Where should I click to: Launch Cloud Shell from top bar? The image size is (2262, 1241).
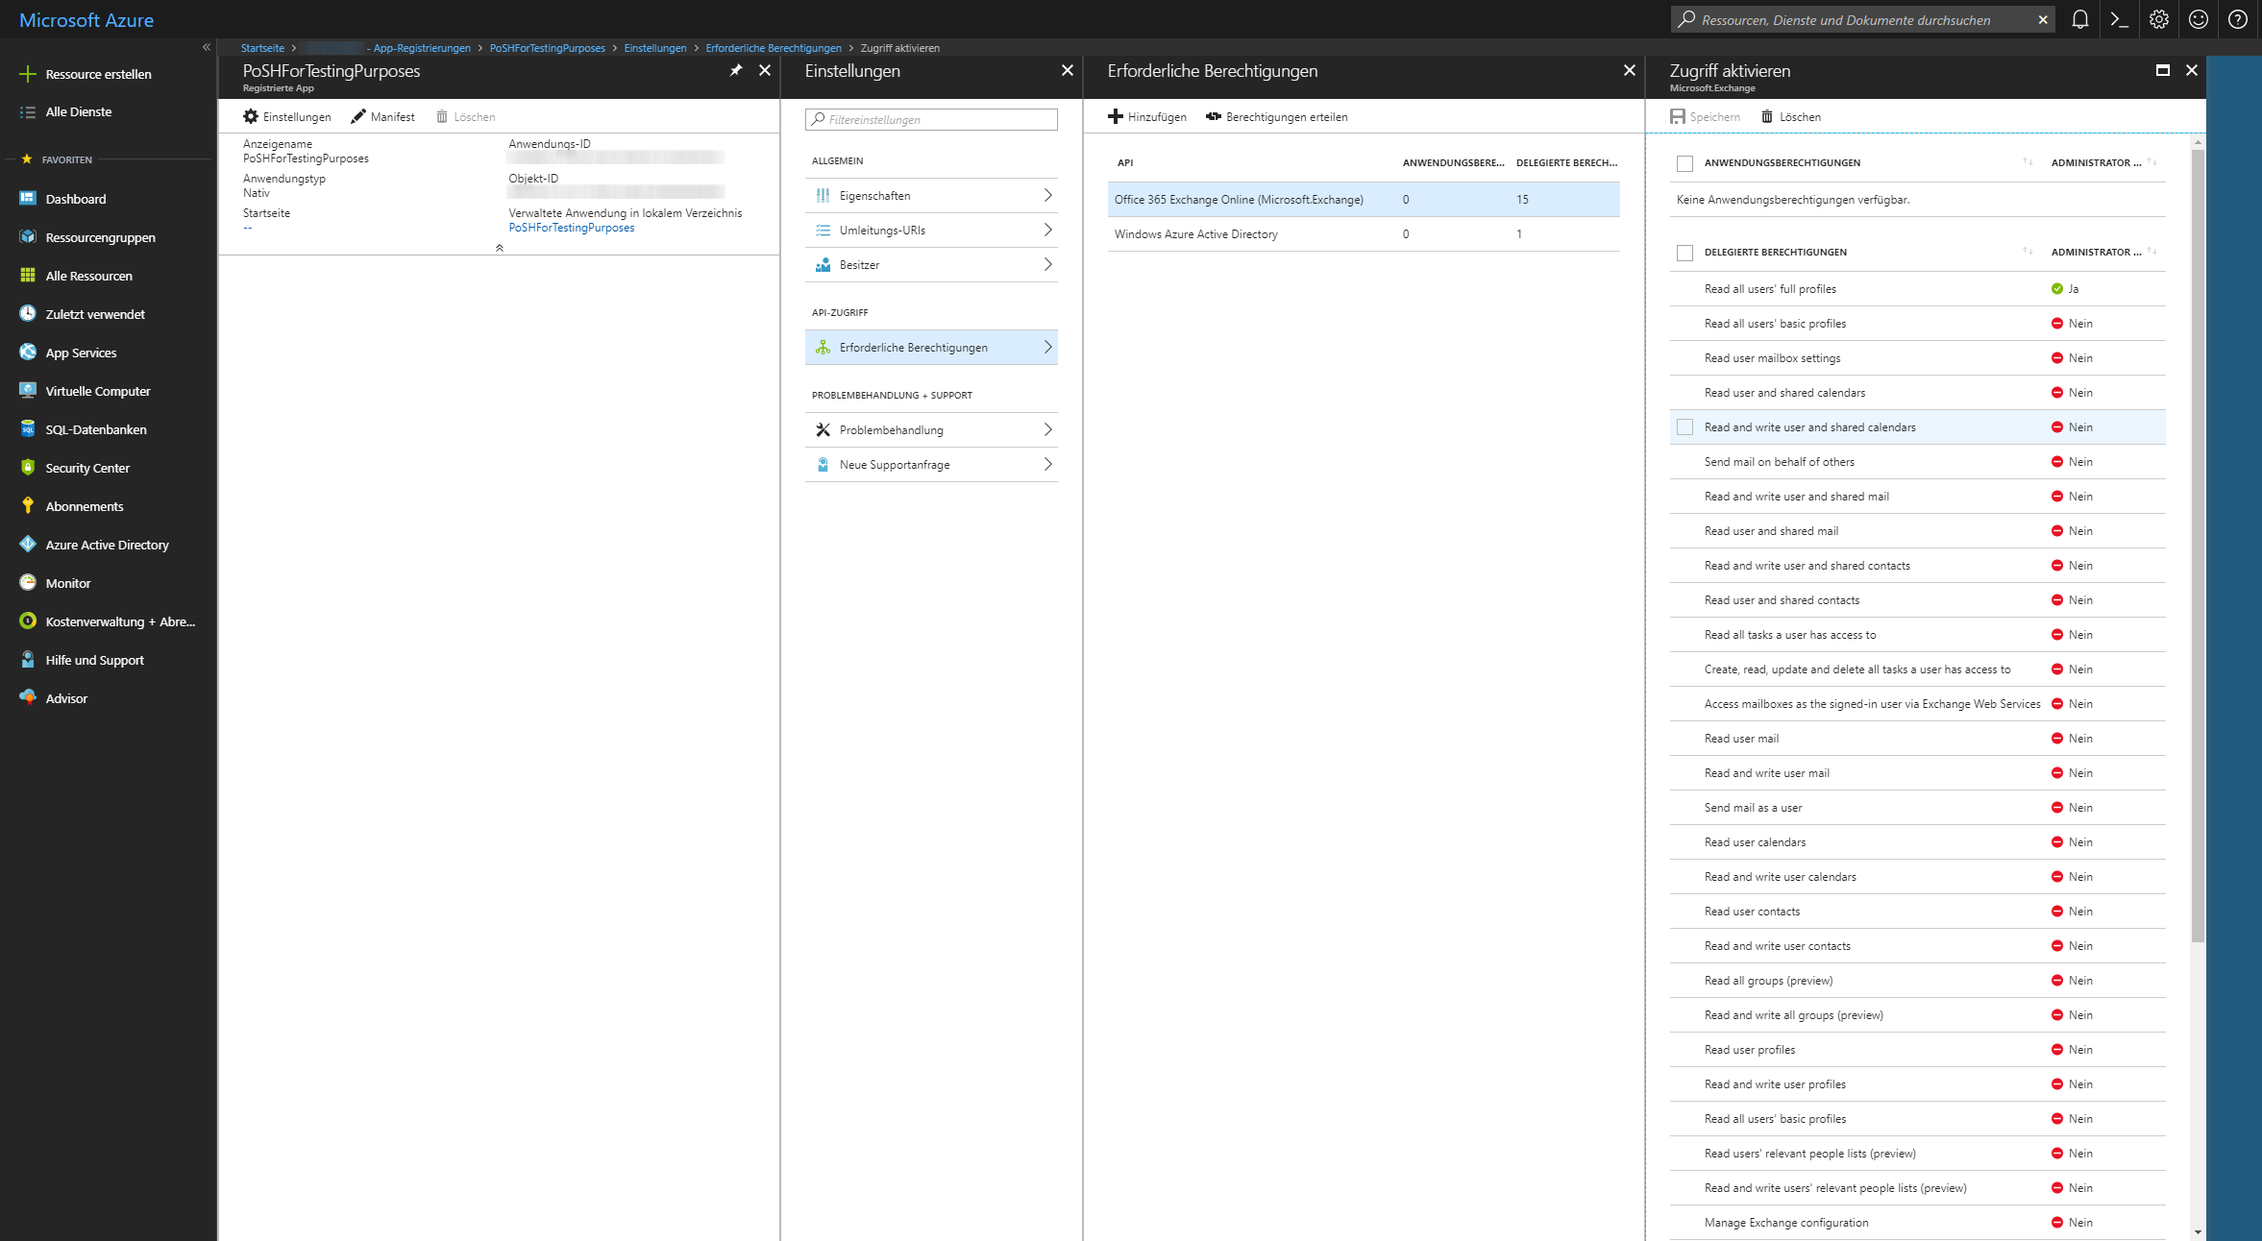point(2120,19)
